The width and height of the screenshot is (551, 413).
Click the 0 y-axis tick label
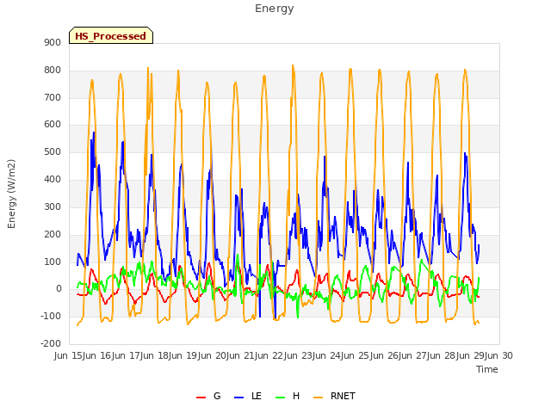pos(59,289)
